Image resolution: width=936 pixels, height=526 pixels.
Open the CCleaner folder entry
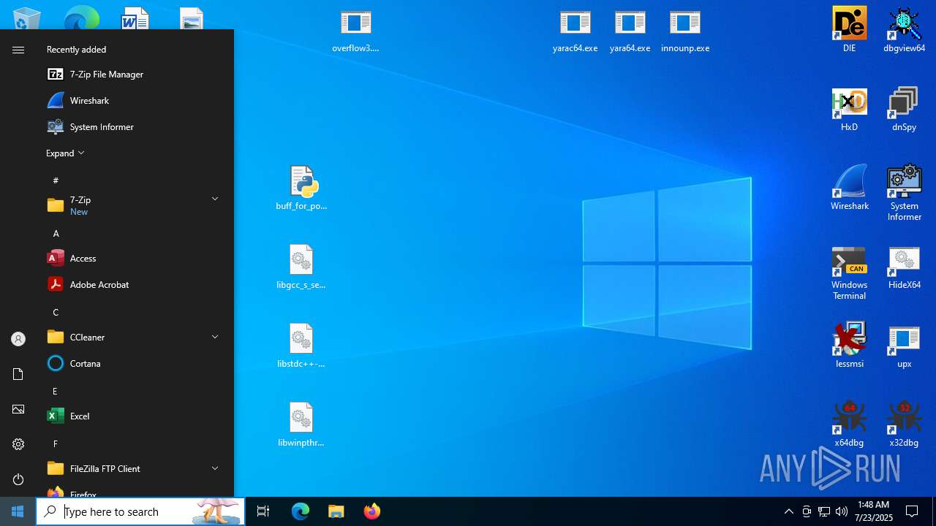[x=135, y=337]
